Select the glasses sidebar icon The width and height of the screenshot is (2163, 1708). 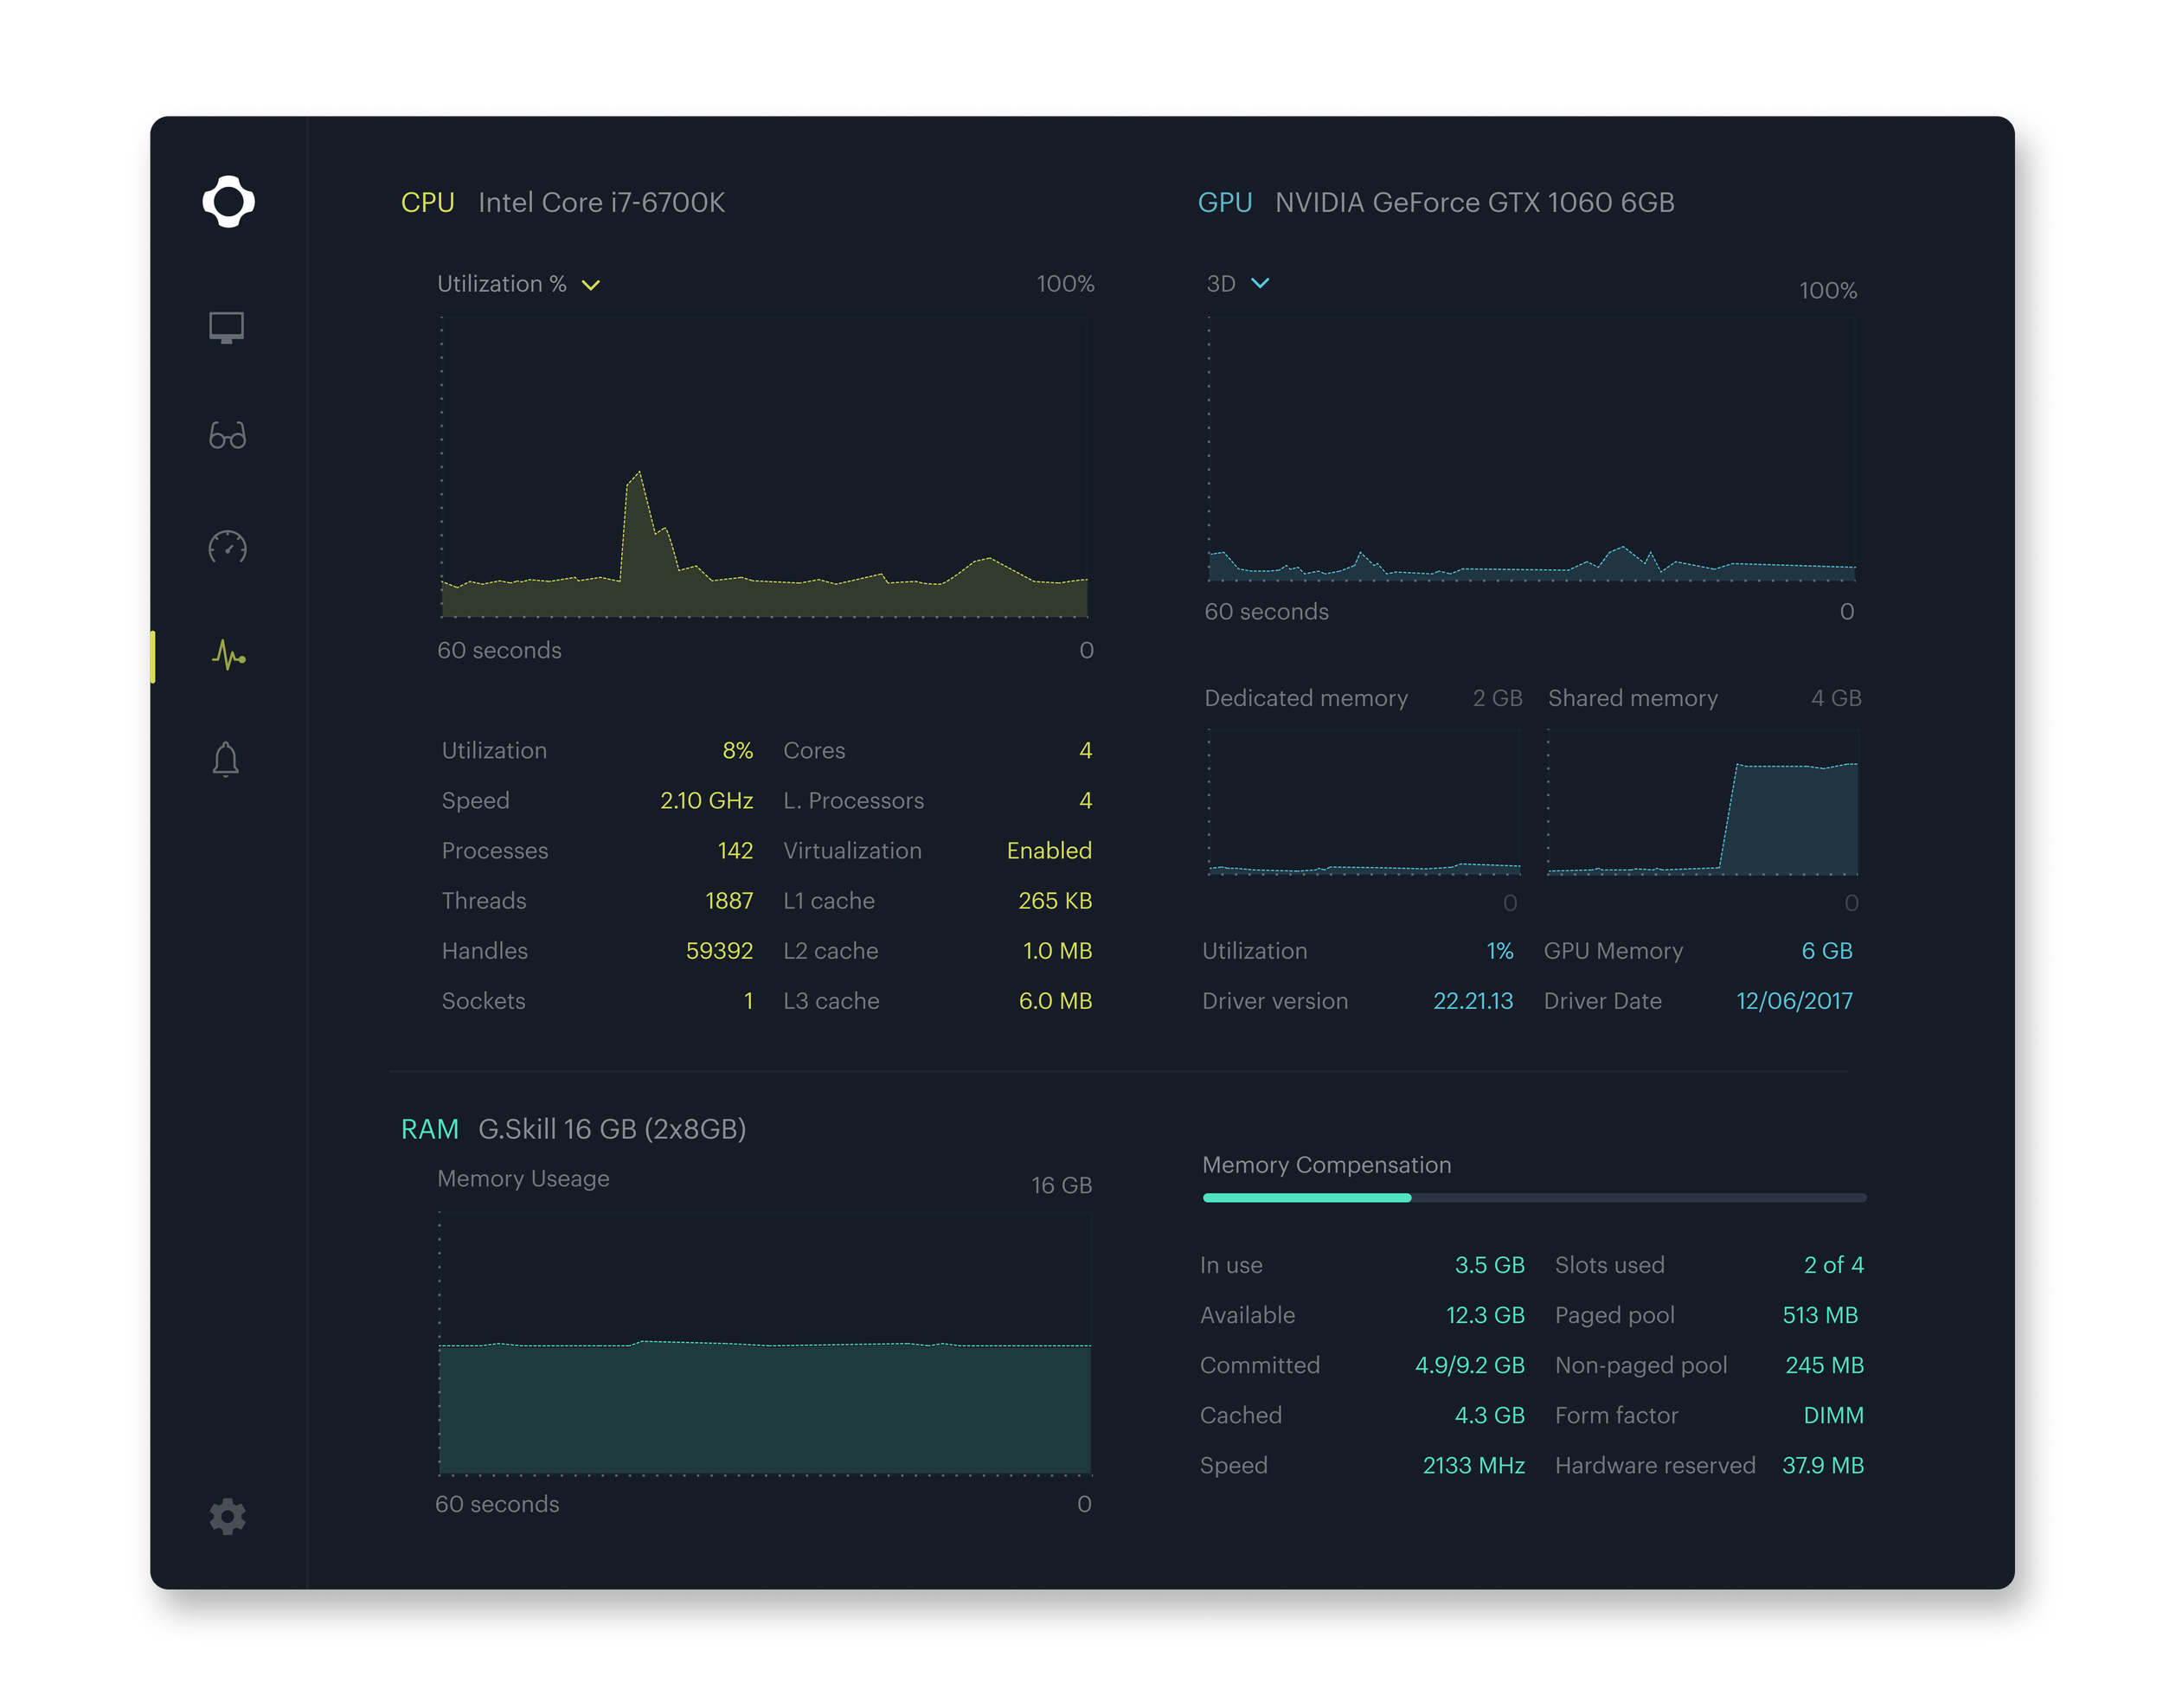pos(227,436)
